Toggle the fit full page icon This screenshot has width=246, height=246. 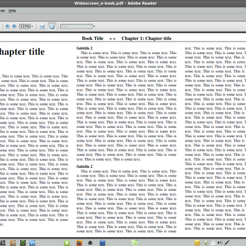52,26
